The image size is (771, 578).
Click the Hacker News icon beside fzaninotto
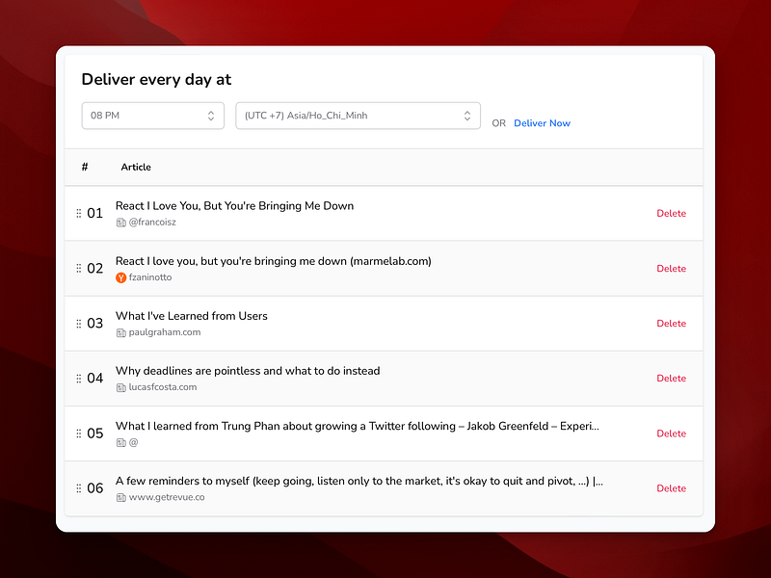121,277
